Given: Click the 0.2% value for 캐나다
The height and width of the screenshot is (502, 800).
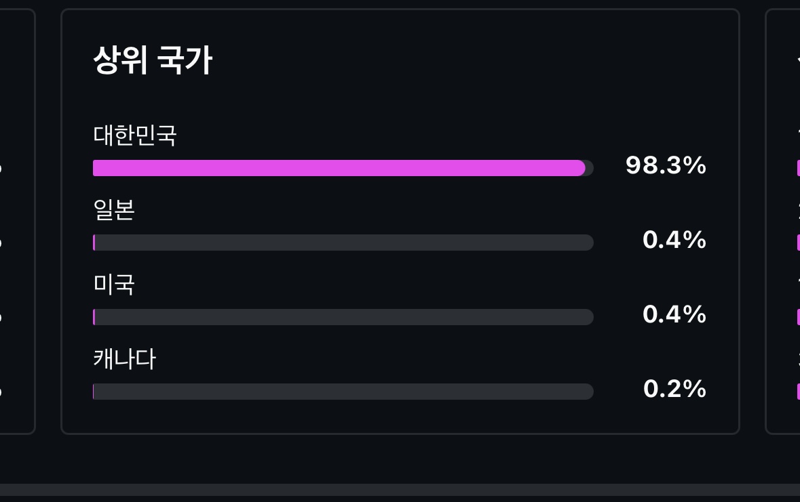Looking at the screenshot, I should click(674, 389).
